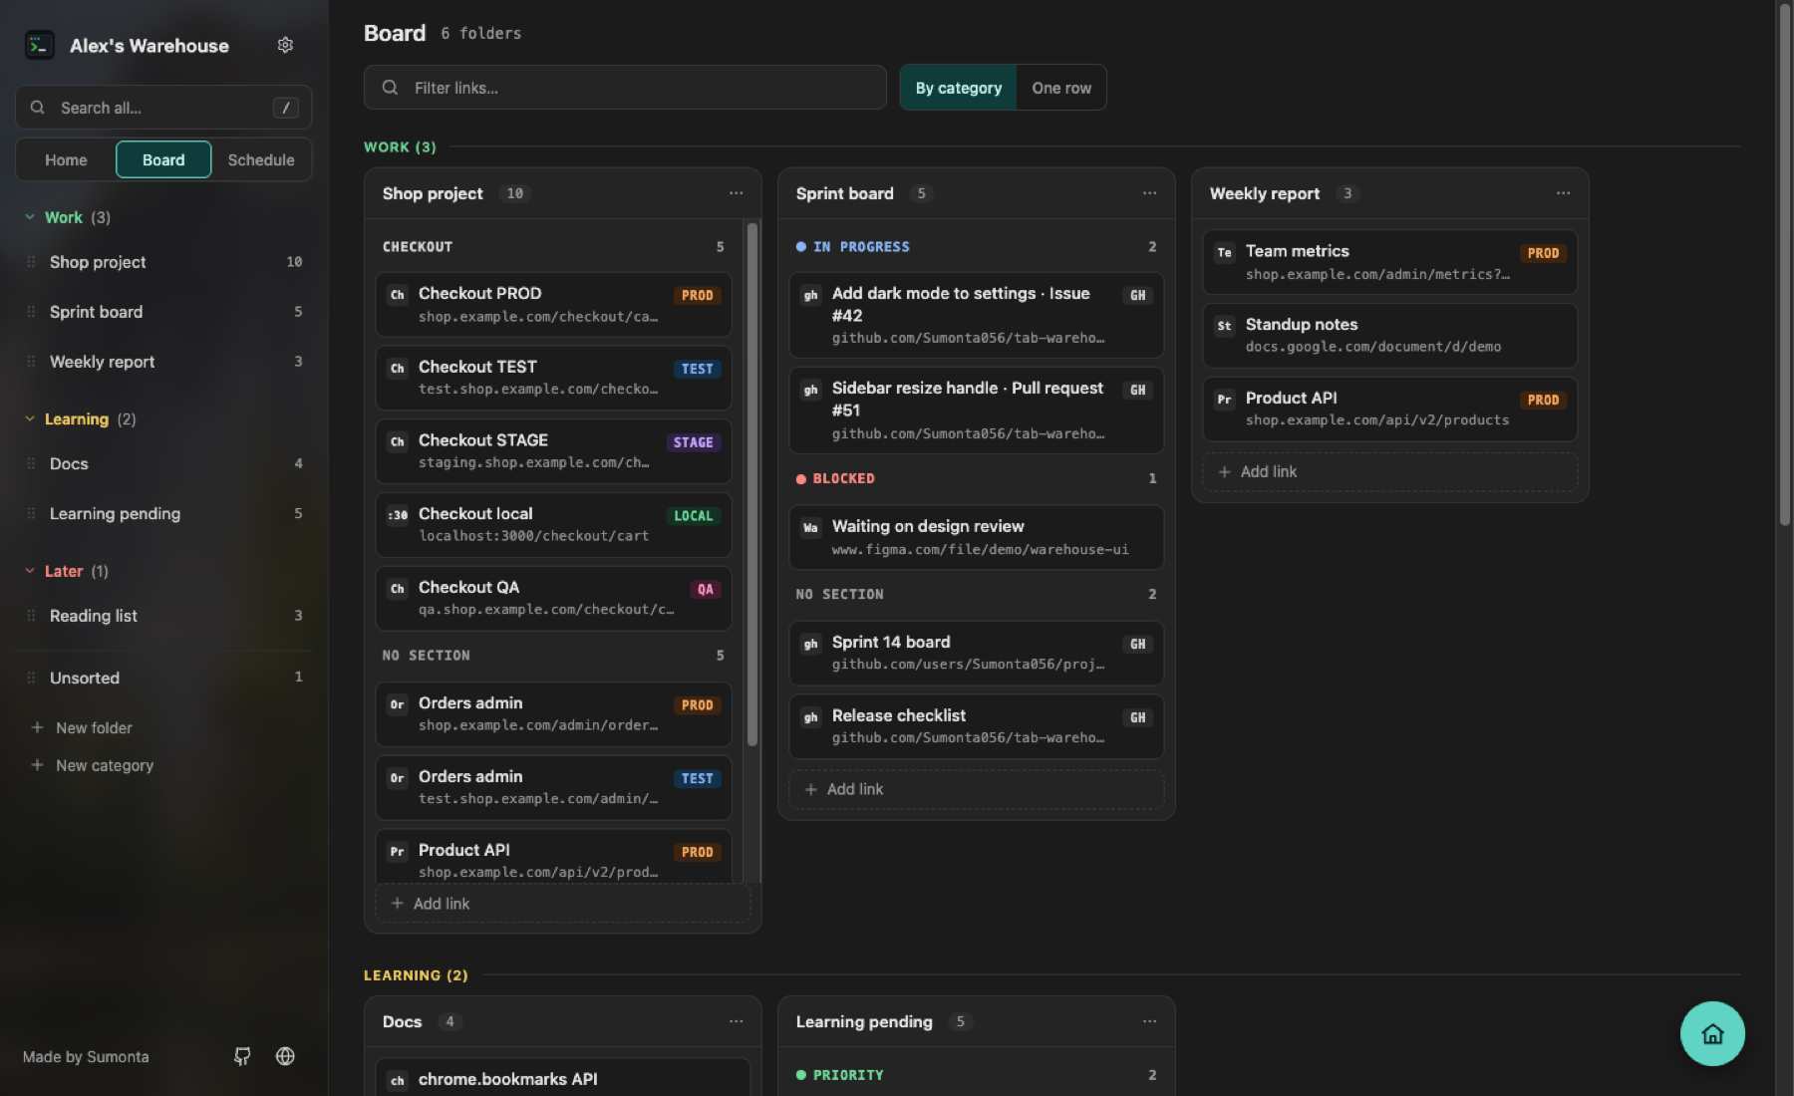Select the Board tab
Viewport: 1794px width, 1096px height.
coord(163,159)
